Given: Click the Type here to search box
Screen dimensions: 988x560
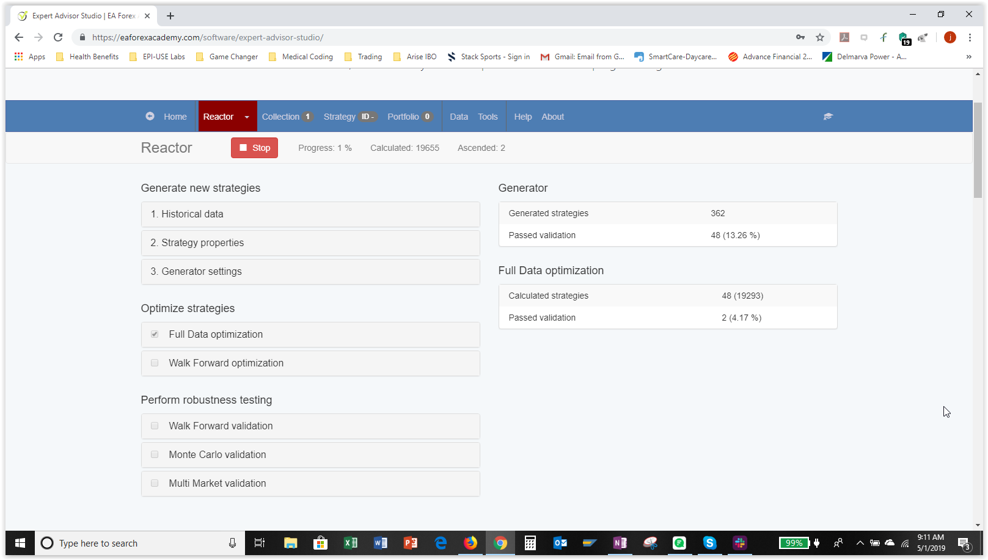Looking at the screenshot, I should tap(140, 543).
